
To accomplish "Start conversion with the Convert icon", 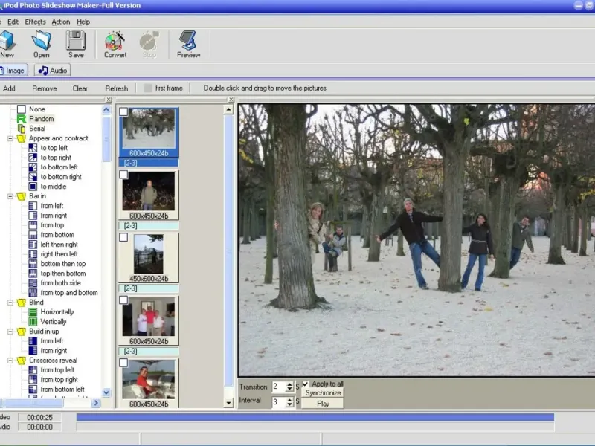I will coord(115,42).
